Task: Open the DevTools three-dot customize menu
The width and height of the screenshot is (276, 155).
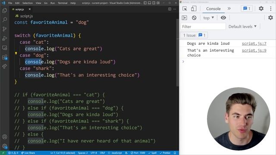Action: pyautogui.click(x=271, y=9)
